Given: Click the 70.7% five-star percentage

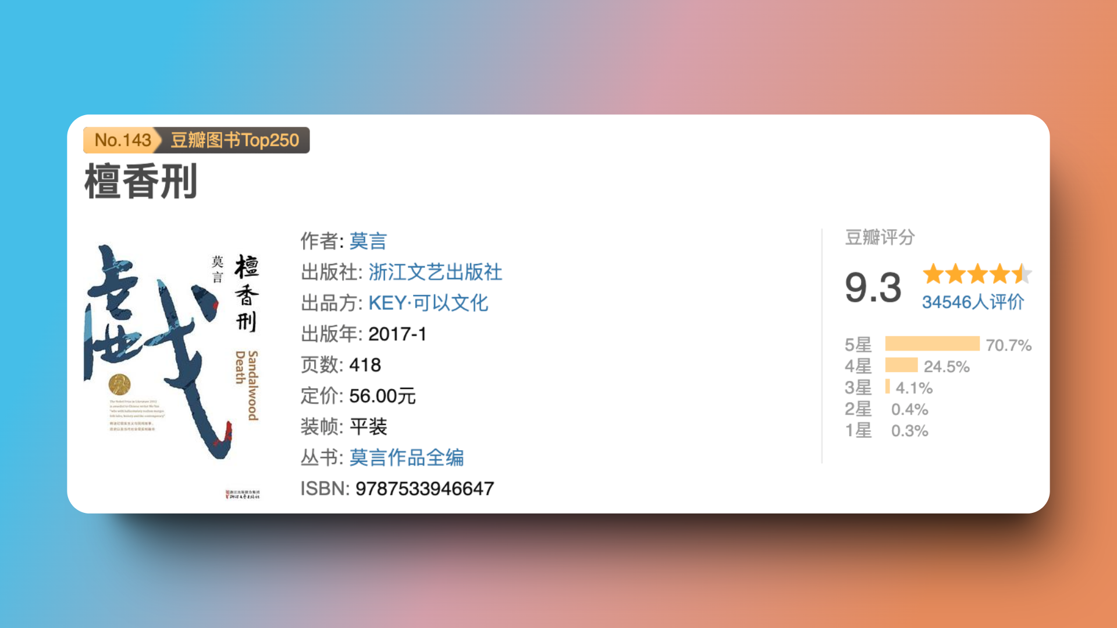Looking at the screenshot, I should pyautogui.click(x=1008, y=345).
